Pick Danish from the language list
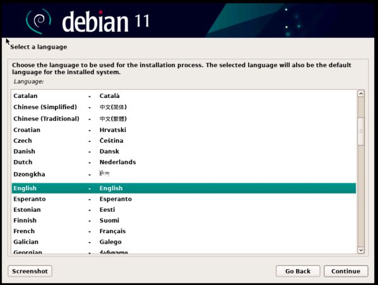The width and height of the screenshot is (378, 285). (x=184, y=151)
